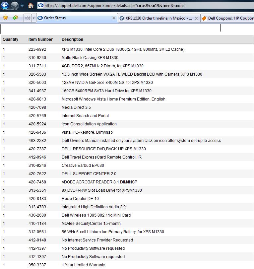The height and width of the screenshot is (269, 254).
Task: Select item number 463-2282
Action: (37, 141)
